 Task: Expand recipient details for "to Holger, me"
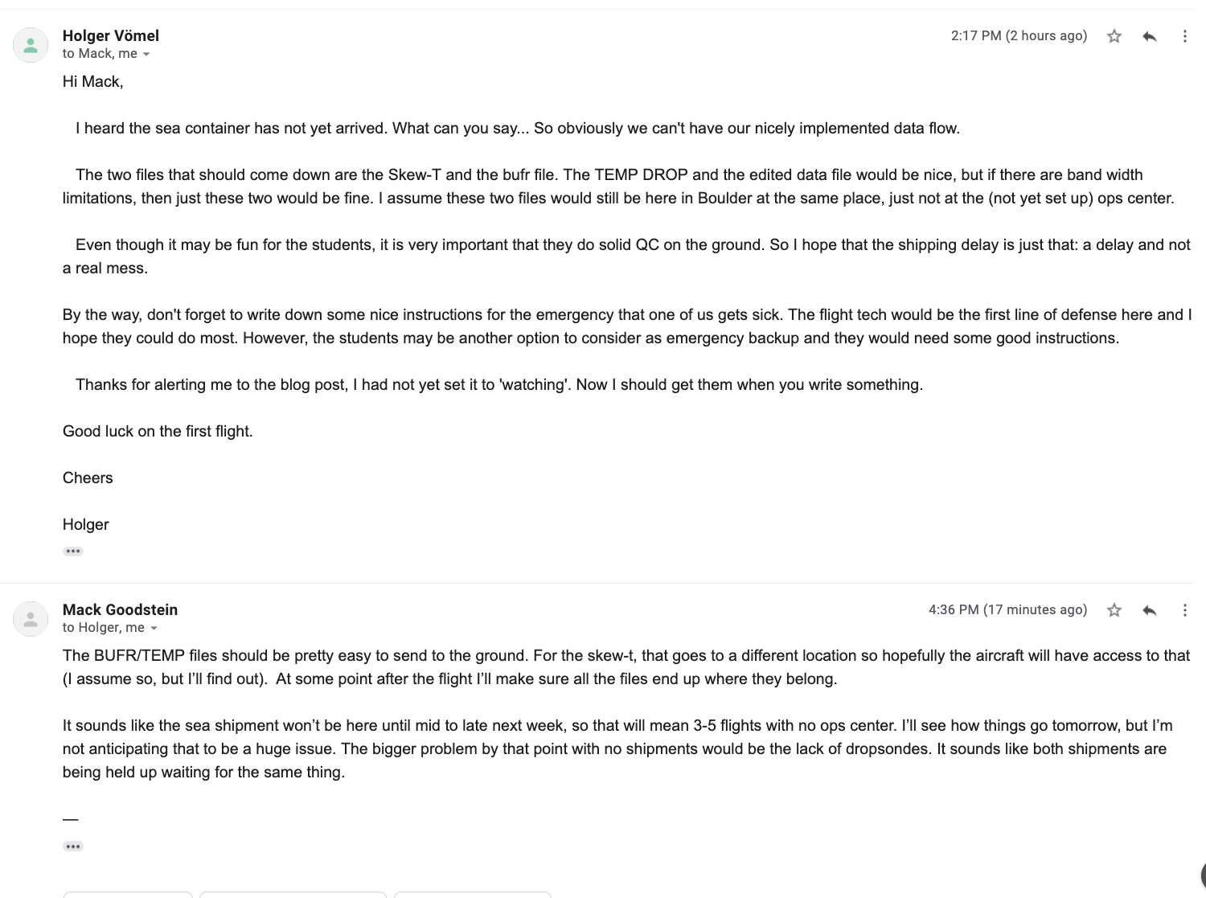click(x=154, y=629)
